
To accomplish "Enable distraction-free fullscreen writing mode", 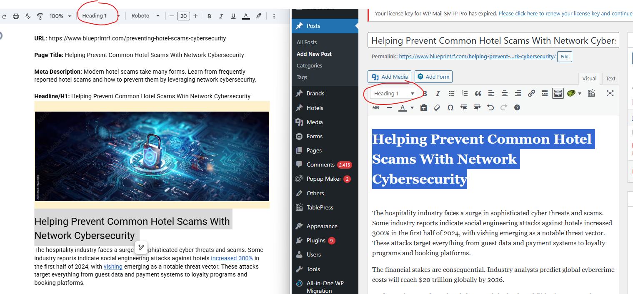I will pos(610,94).
